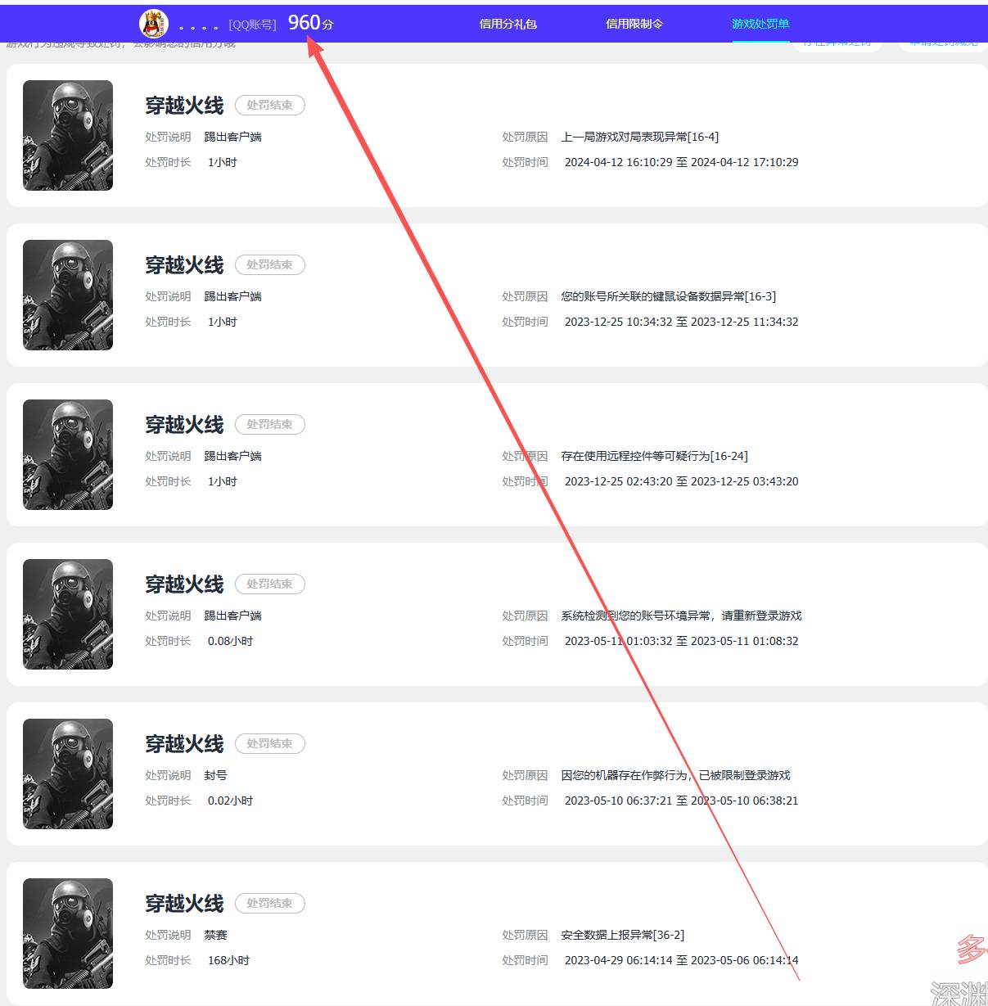988x1006 pixels.
Task: Switch to the 信用限制令 tab
Action: (x=634, y=24)
